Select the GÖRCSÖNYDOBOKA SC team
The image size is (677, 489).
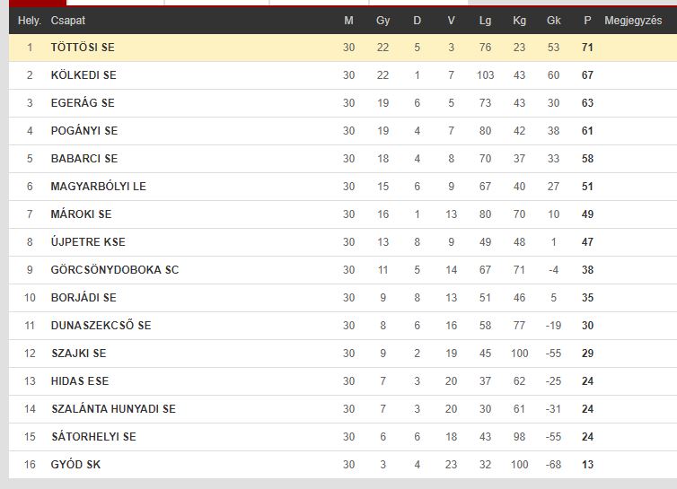pyautogui.click(x=115, y=270)
